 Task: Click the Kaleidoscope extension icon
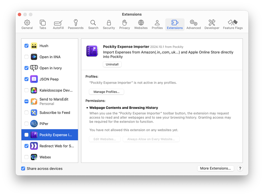[x=34, y=90]
